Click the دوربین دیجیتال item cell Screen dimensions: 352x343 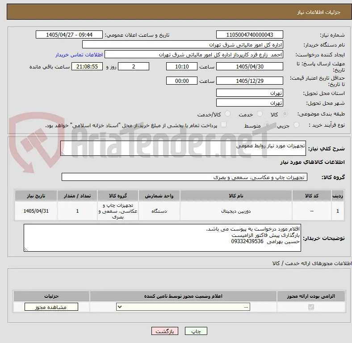(236, 211)
